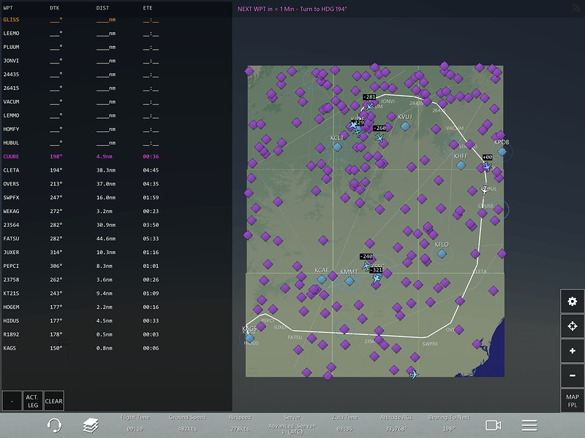Viewport: 585px width, 438px height.
Task: Zoom in on the map
Action: point(572,350)
